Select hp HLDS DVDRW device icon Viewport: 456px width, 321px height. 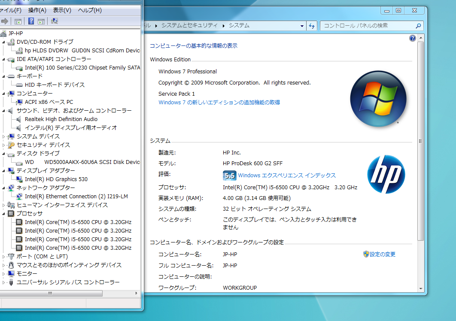[19, 51]
